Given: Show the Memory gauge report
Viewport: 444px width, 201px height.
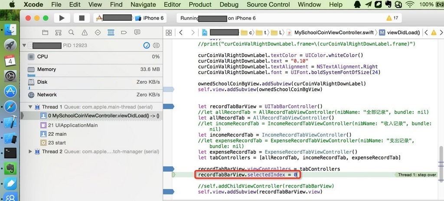Looking at the screenshot, I should pos(91,71).
